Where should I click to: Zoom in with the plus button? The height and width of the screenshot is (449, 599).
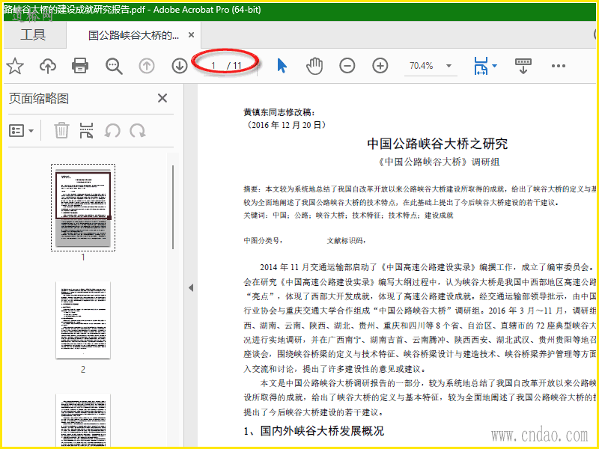pyautogui.click(x=380, y=66)
